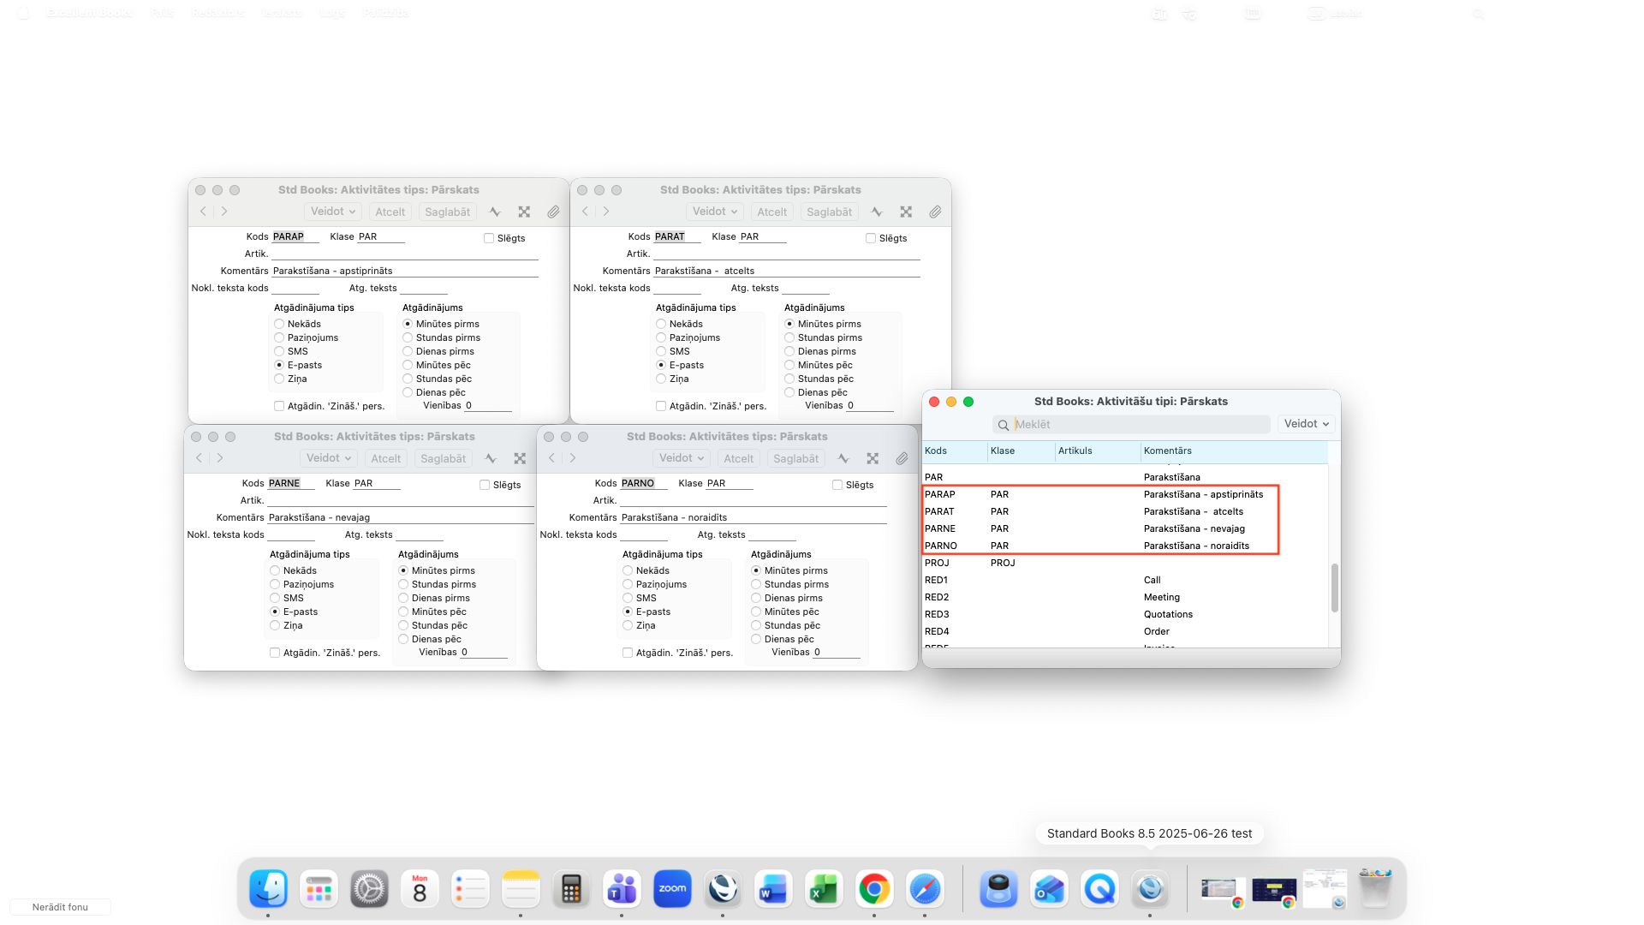Enable the Slēgts checkbox in the PARAP window
Viewport: 1644px width, 925px height.
(489, 238)
